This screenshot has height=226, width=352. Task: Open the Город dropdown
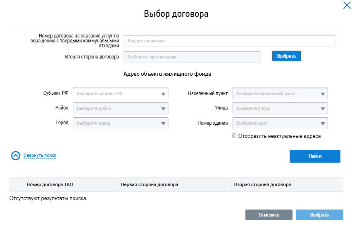tap(120, 123)
